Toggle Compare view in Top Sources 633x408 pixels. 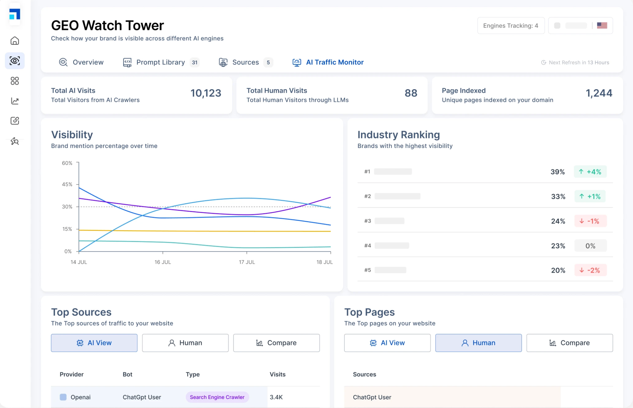click(276, 343)
